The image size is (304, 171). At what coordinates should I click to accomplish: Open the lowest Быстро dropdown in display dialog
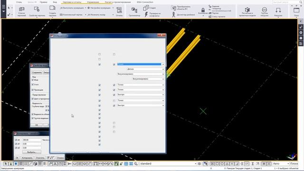(x=141, y=105)
